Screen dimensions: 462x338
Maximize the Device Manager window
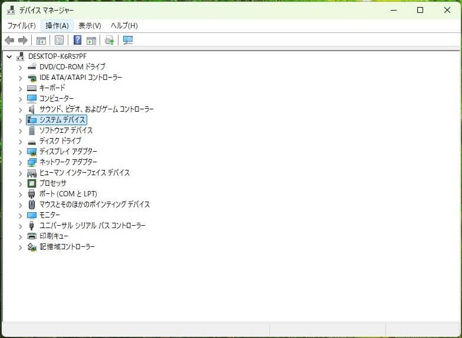(x=420, y=11)
